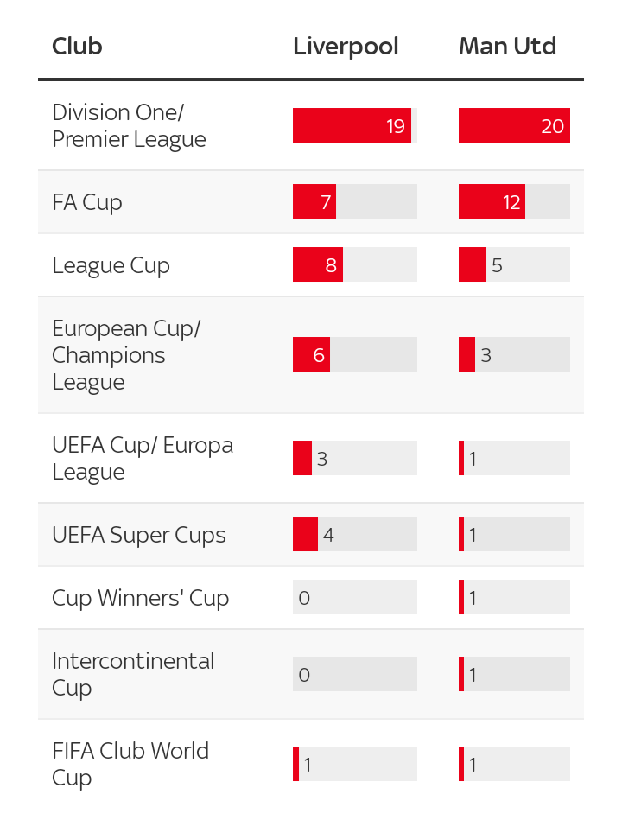Select Liverpool's Champions League bar showing 6
622x820 pixels.
click(x=311, y=355)
